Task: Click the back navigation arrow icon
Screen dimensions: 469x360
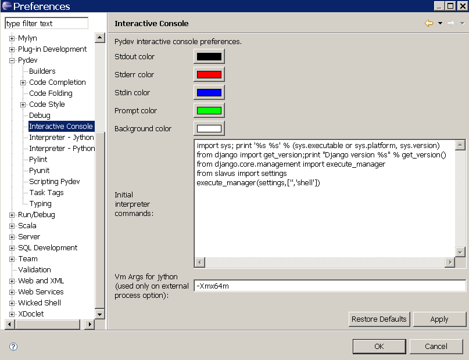Action: coord(429,23)
